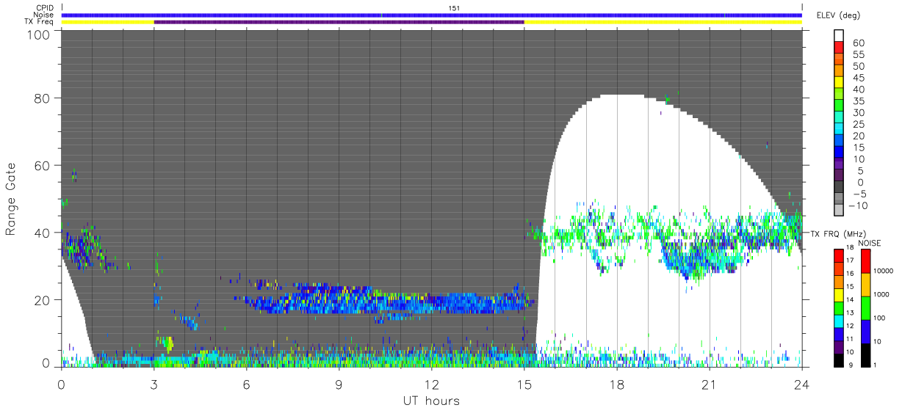The width and height of the screenshot is (902, 416).
Task: Click the CPID label above the plot
Action: coord(43,8)
